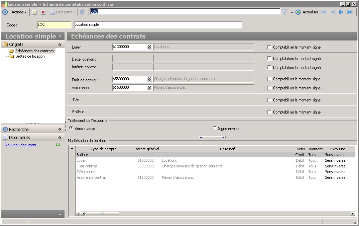Viewport: 359px width, 226px height.
Task: Click the Location simple description field
Action: 157,25
